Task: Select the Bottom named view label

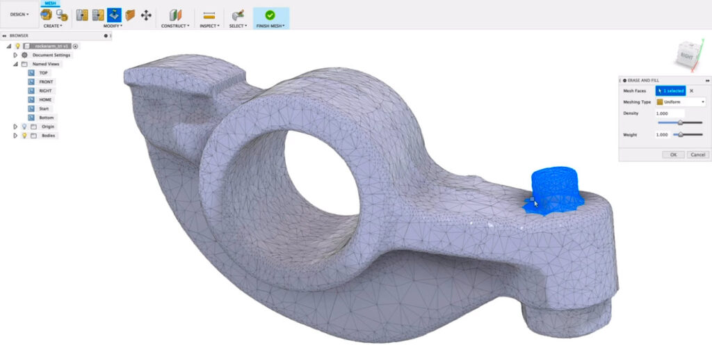Action: coord(47,118)
